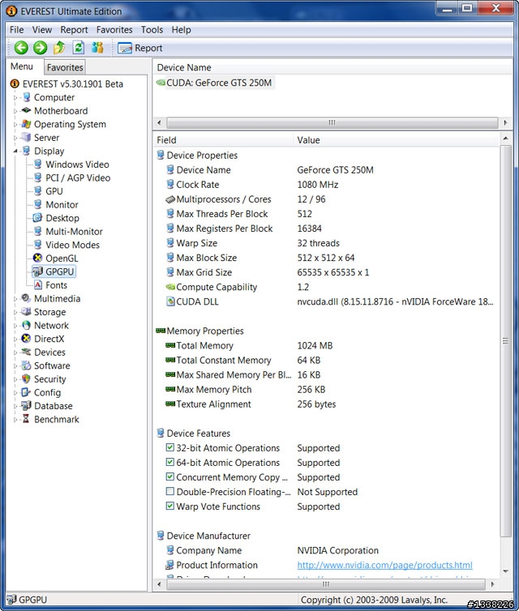
Task: Toggle the Concurrent Memory Copy checkbox
Action: (x=170, y=476)
